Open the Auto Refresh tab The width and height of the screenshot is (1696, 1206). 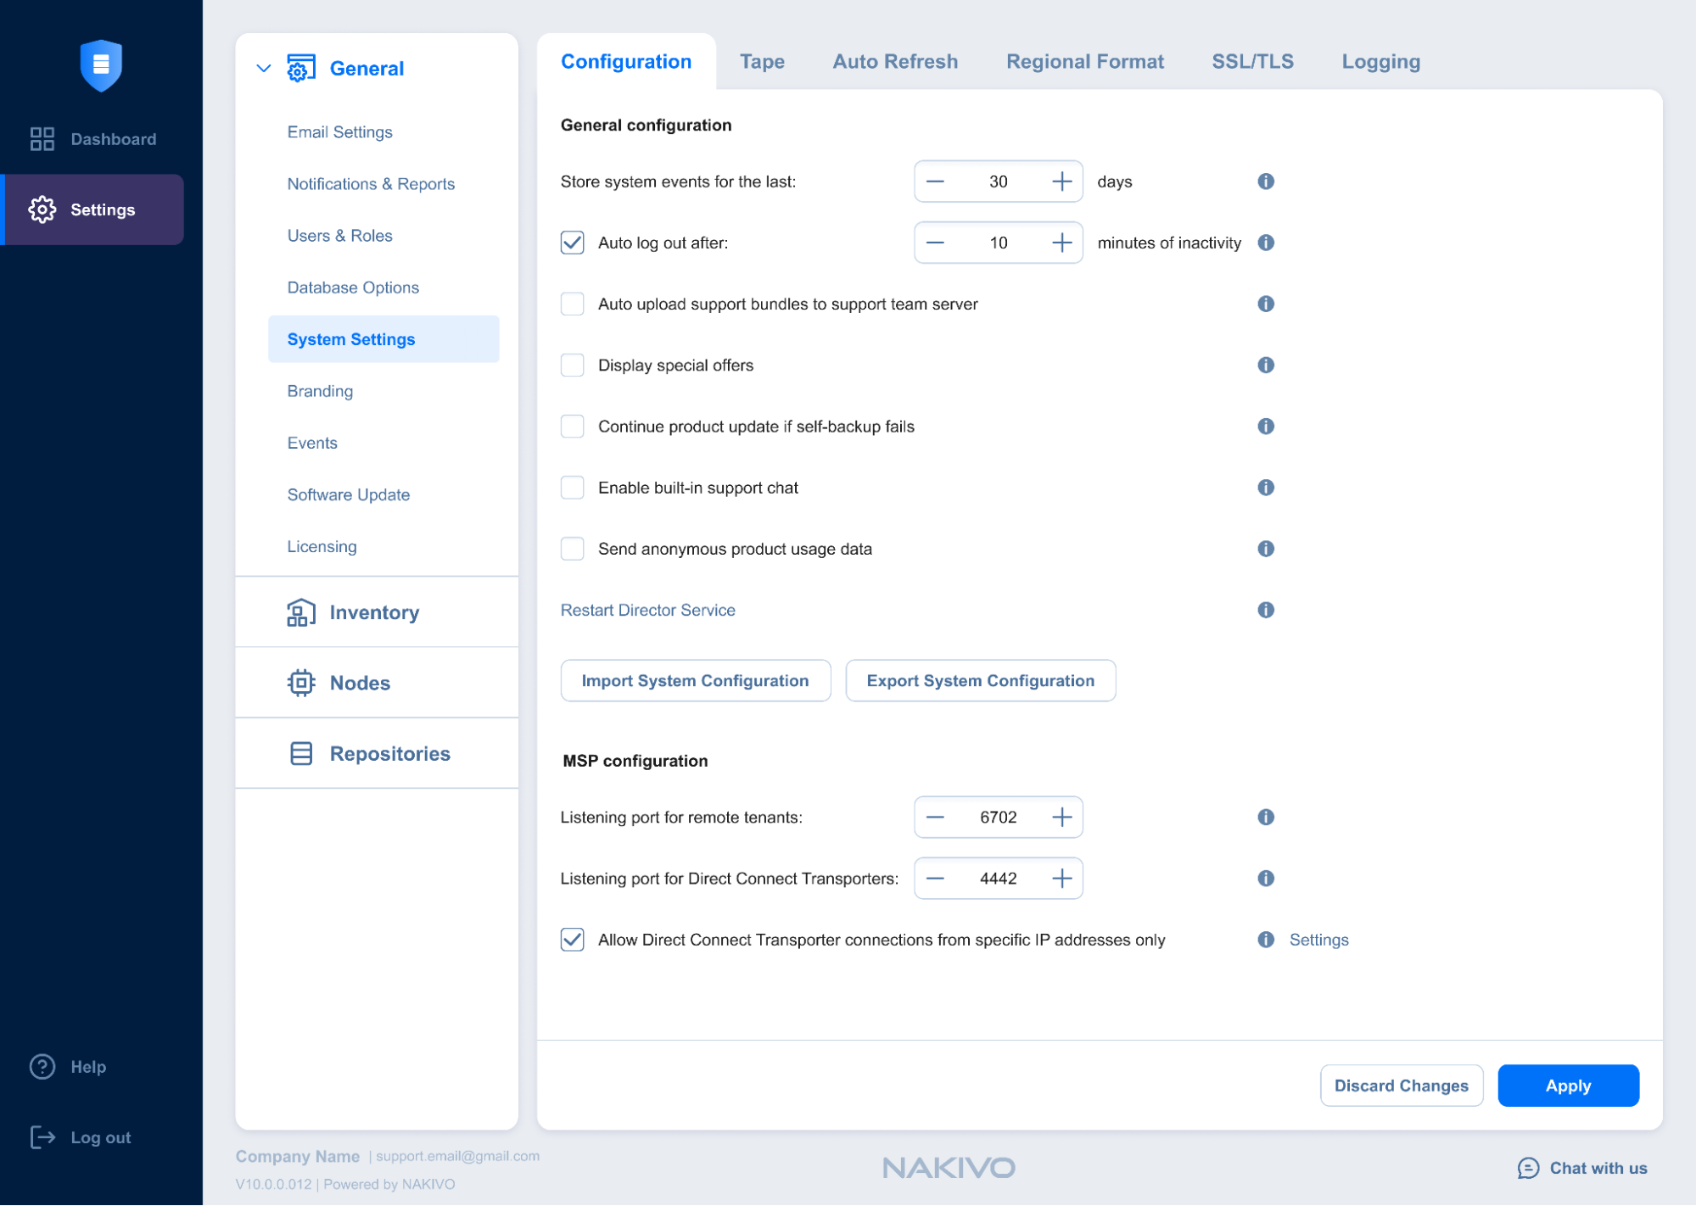pos(895,62)
